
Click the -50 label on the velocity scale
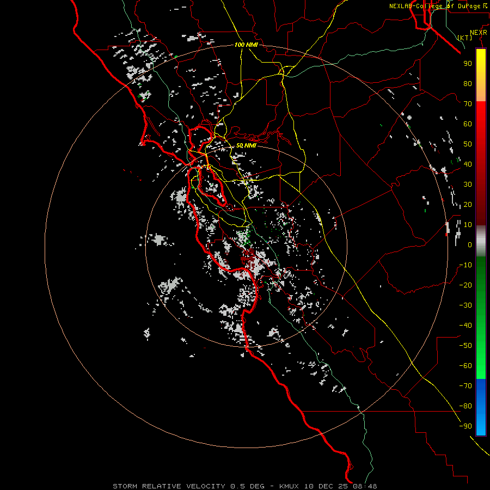pos(465,346)
